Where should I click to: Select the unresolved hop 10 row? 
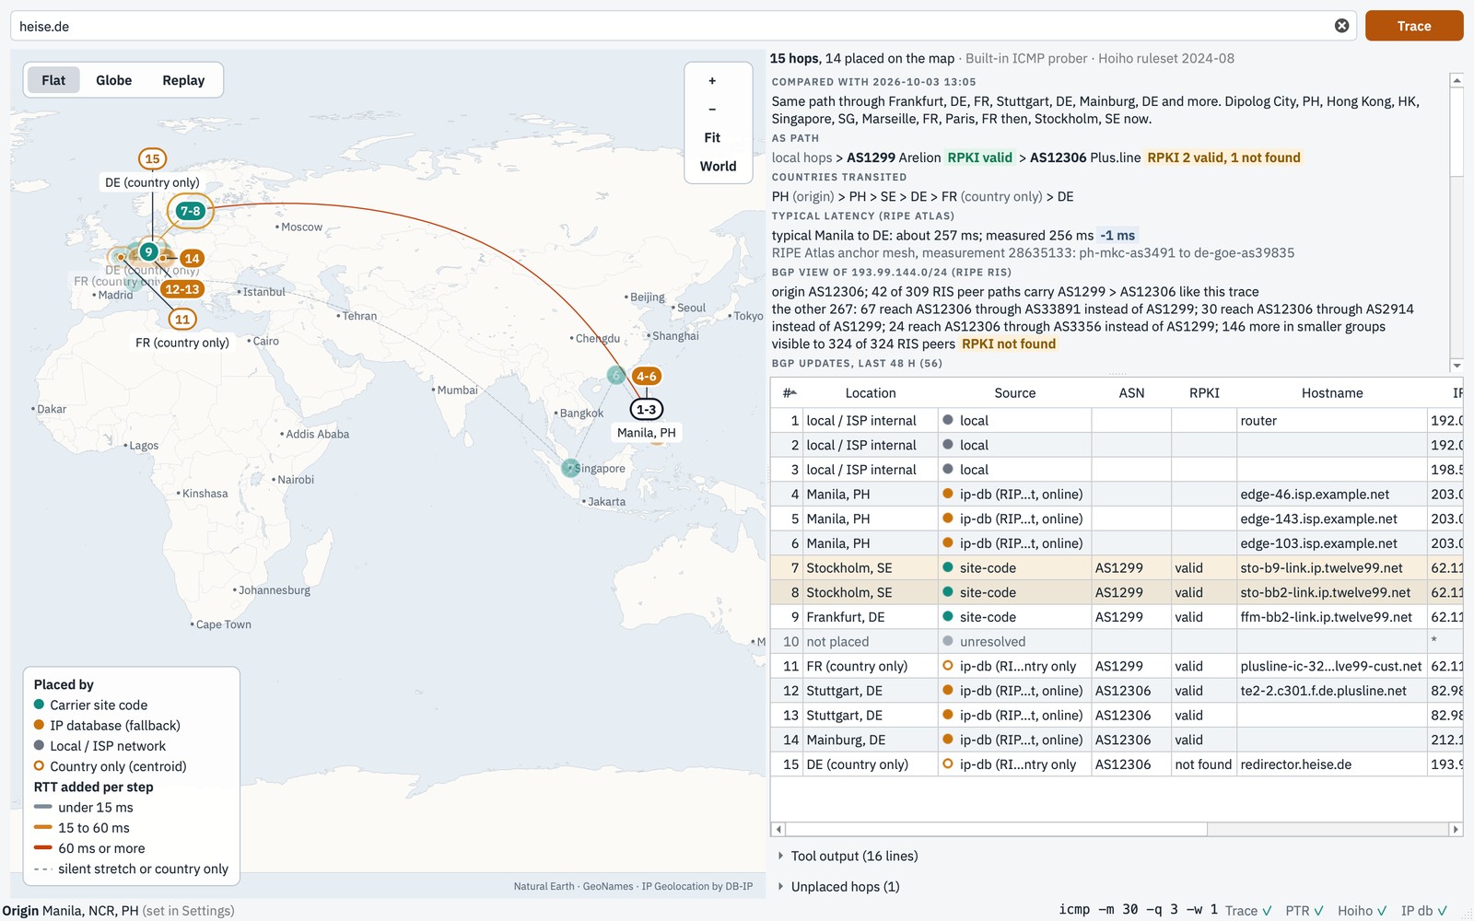pos(1117,641)
